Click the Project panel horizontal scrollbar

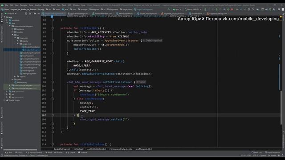point(20,150)
